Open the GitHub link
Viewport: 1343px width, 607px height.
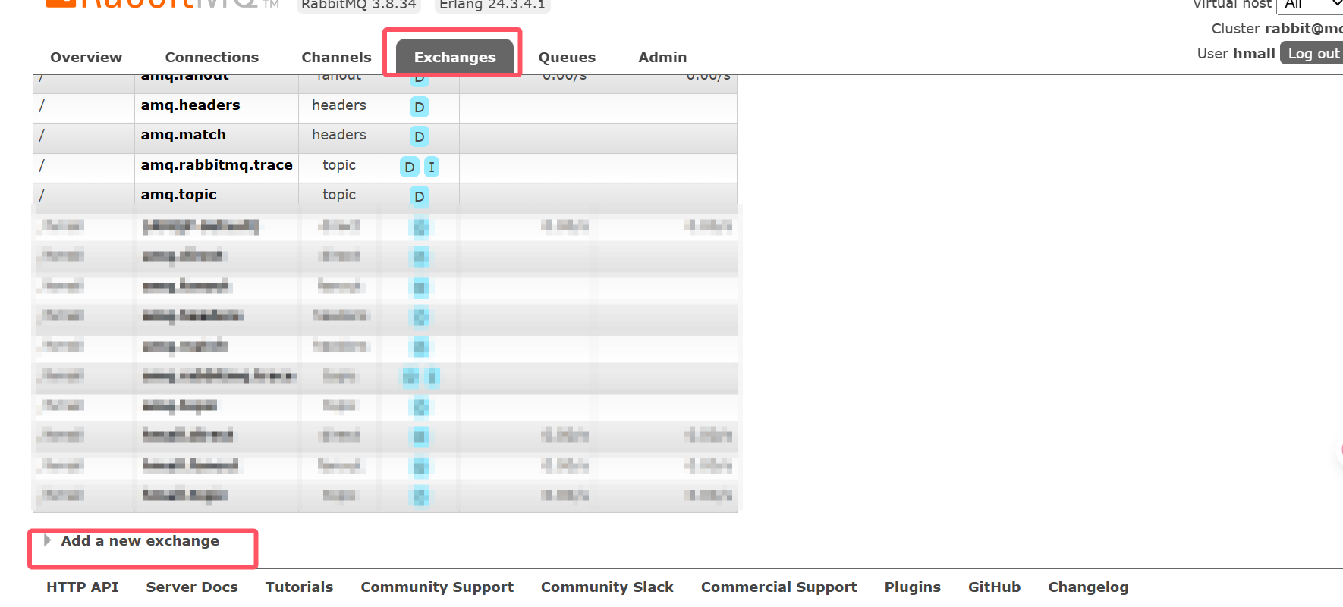pos(994,587)
